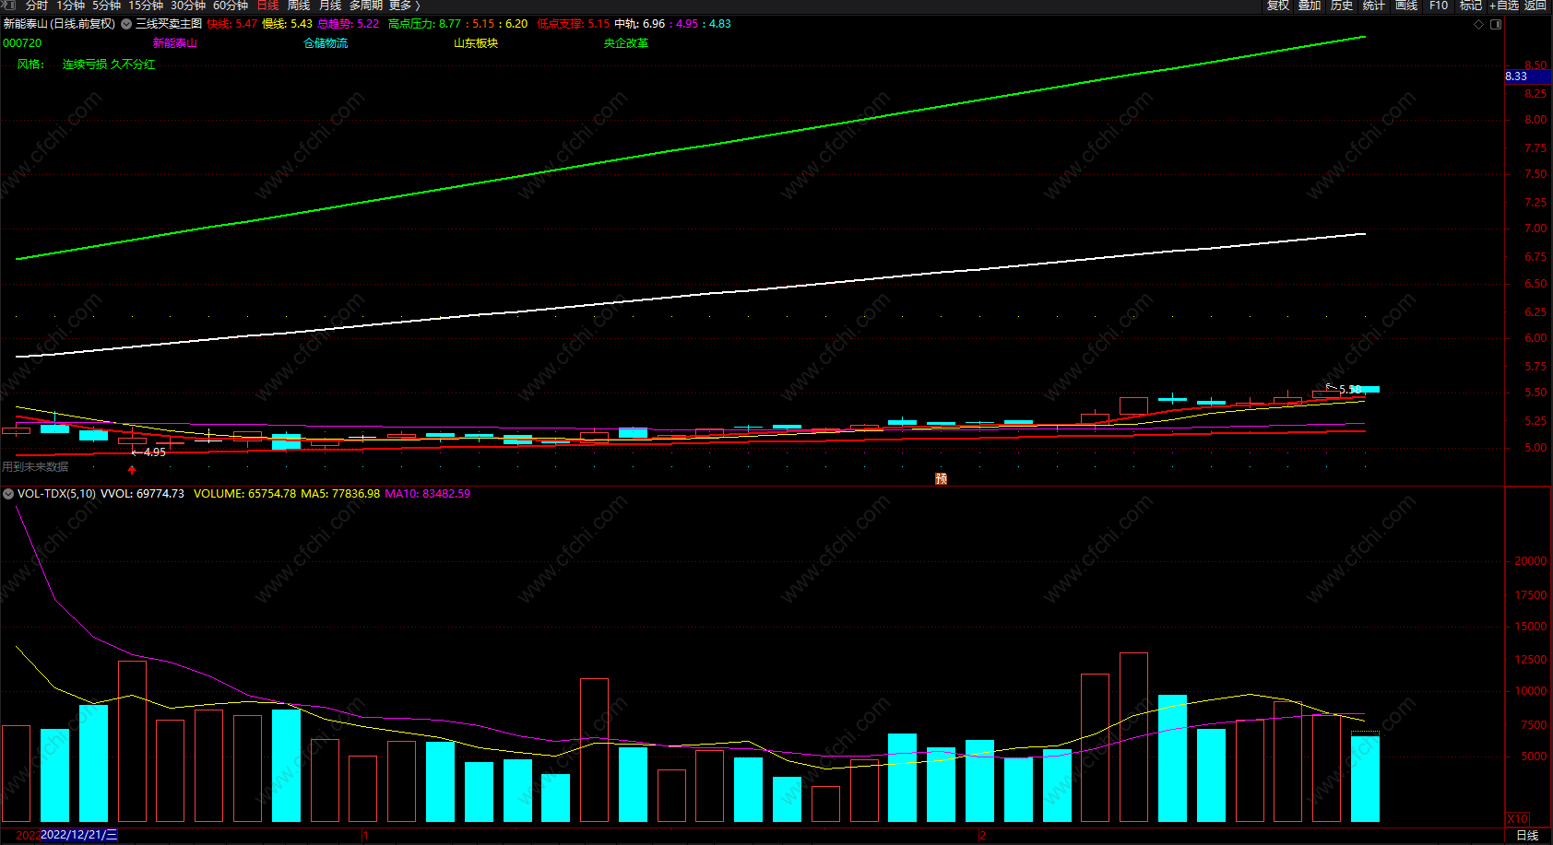The height and width of the screenshot is (845, 1553).
Task: Click the 叠加 overlay button
Action: click(x=1310, y=6)
